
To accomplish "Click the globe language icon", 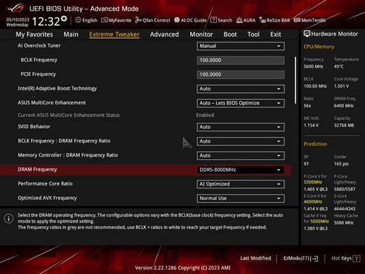I will 78,20.
